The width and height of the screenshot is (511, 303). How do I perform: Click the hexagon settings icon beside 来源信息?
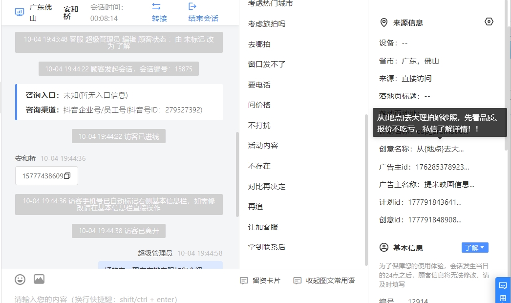[x=489, y=22]
